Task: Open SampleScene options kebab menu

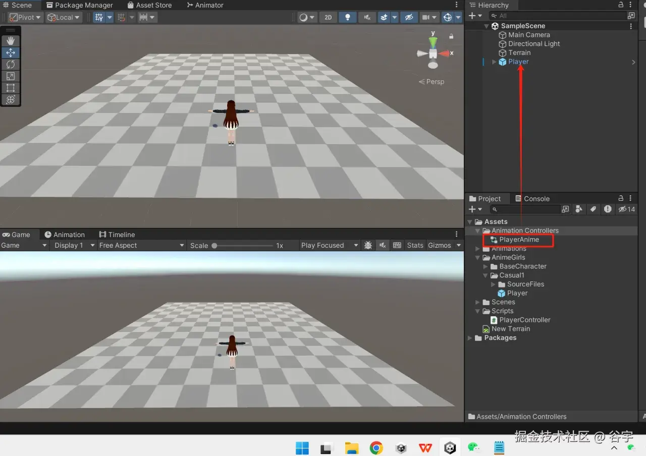Action: [x=631, y=26]
